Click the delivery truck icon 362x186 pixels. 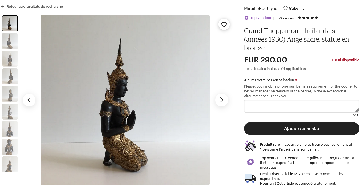250,178
